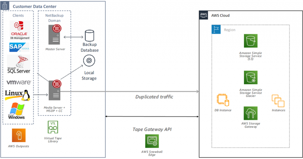Select the VMware logo
Screen dimensions: 303x159
point(19,83)
